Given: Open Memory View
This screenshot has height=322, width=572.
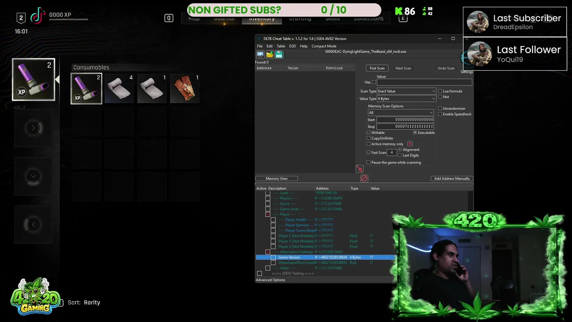Looking at the screenshot, I should pyautogui.click(x=277, y=178).
